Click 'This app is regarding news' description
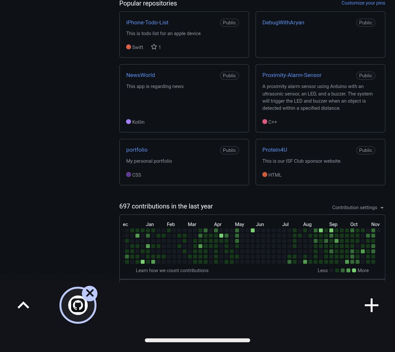Viewport: 395px width, 352px height. point(155,86)
